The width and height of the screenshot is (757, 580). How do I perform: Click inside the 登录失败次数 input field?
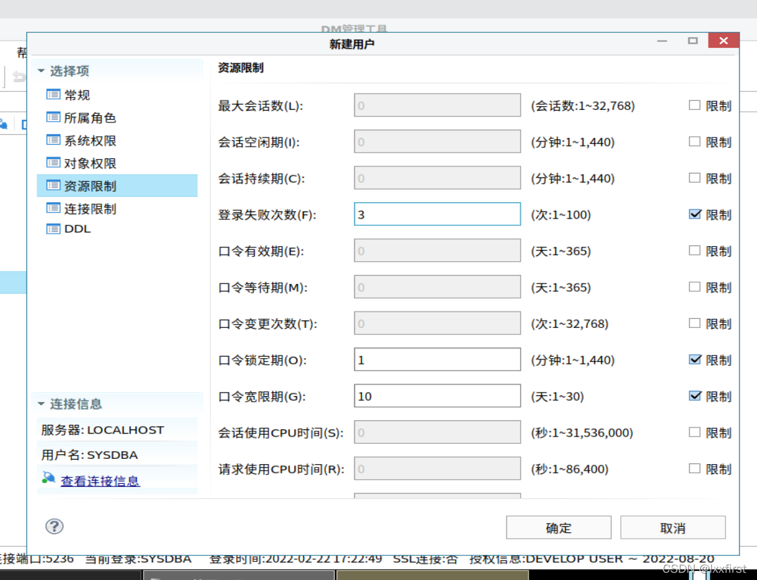tap(437, 214)
